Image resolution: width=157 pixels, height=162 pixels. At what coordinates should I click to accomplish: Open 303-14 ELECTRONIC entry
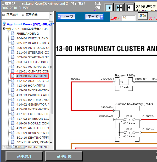click(x=32, y=62)
